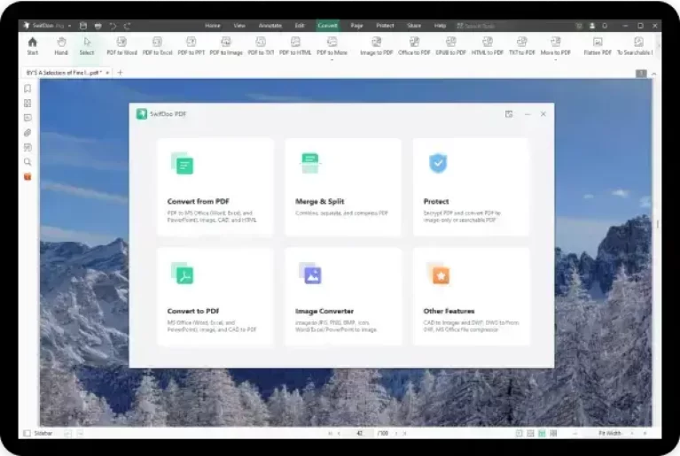Switch to the Edit tab

tap(300, 26)
